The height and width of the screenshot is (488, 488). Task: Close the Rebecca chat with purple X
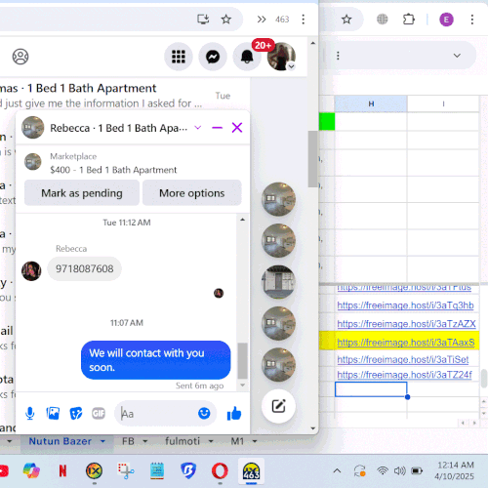pyautogui.click(x=237, y=128)
